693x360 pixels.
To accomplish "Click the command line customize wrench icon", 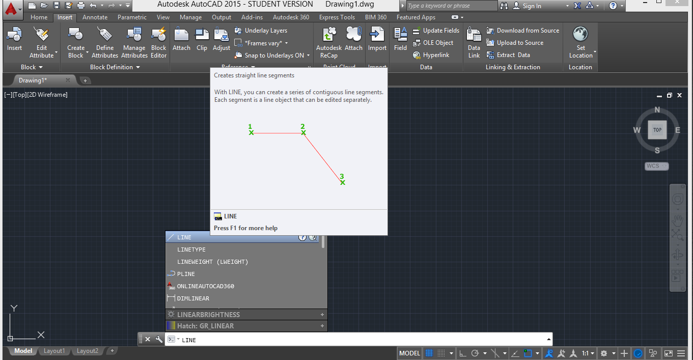I will tap(158, 339).
